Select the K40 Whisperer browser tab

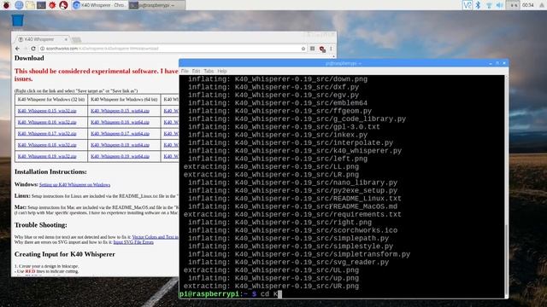(x=42, y=39)
